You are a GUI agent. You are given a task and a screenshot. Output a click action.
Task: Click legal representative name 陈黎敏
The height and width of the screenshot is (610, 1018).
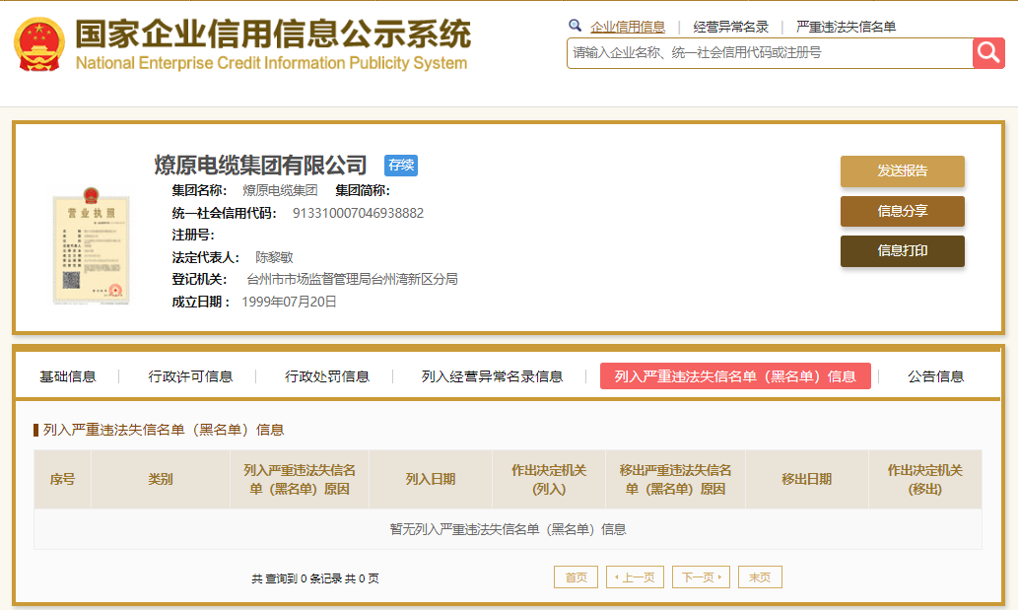pos(274,257)
